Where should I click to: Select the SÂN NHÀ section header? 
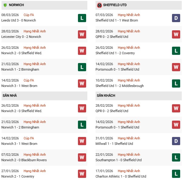(10, 96)
